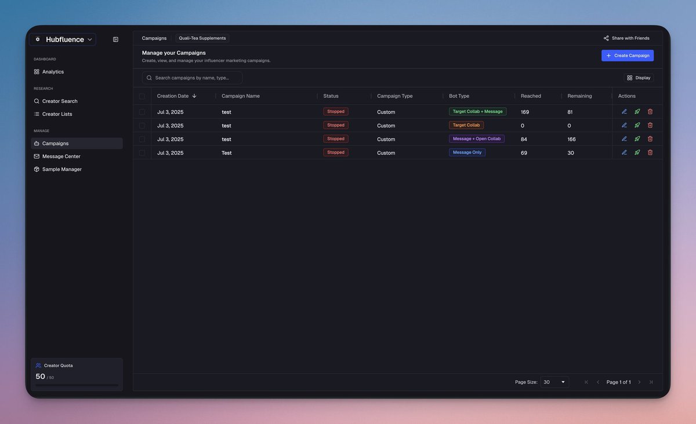Collapse the sidebar with the panel icon
696x424 pixels.
[115, 39]
